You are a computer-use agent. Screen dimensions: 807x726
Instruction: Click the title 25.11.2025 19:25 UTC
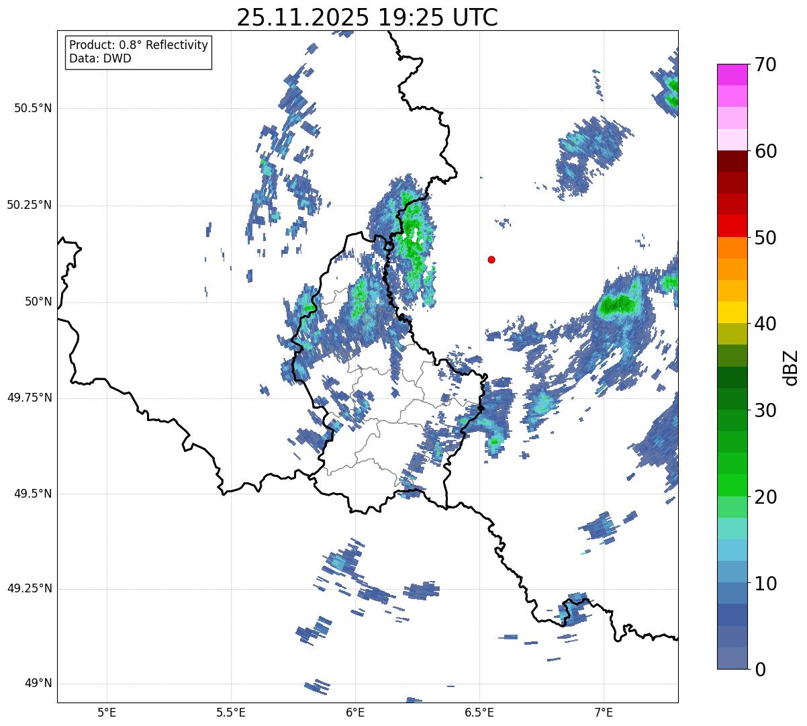pos(367,17)
